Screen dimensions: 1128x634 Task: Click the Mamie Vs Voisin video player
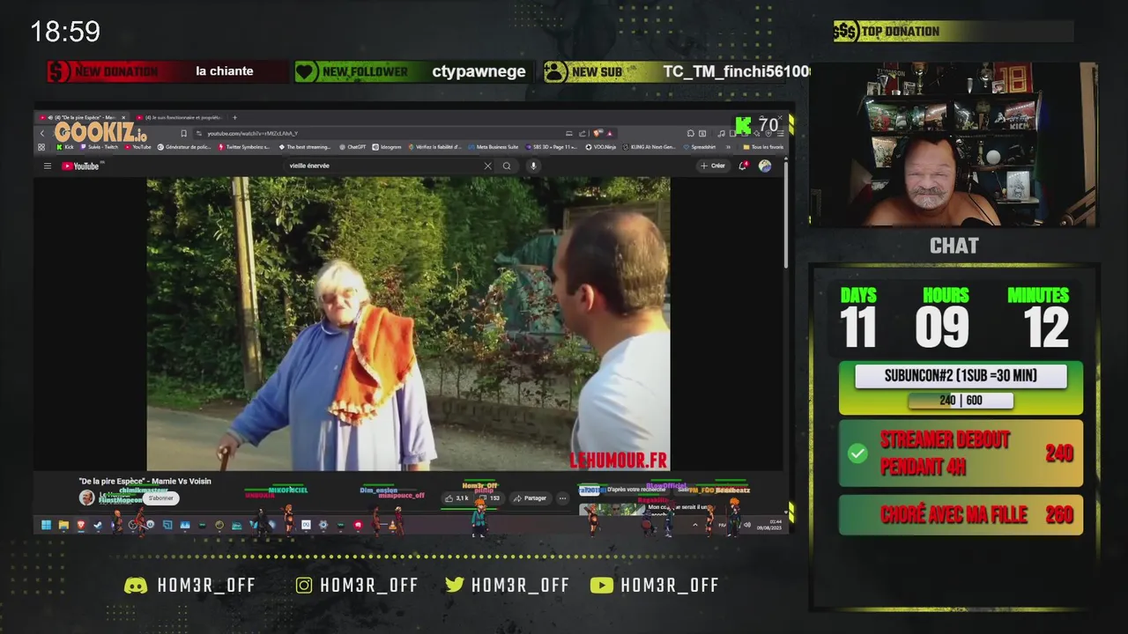(x=408, y=324)
